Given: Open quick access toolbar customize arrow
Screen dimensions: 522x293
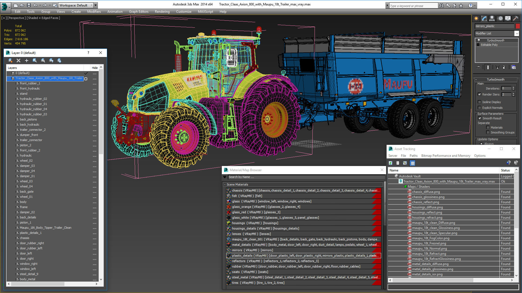Looking at the screenshot, I should (x=96, y=5).
